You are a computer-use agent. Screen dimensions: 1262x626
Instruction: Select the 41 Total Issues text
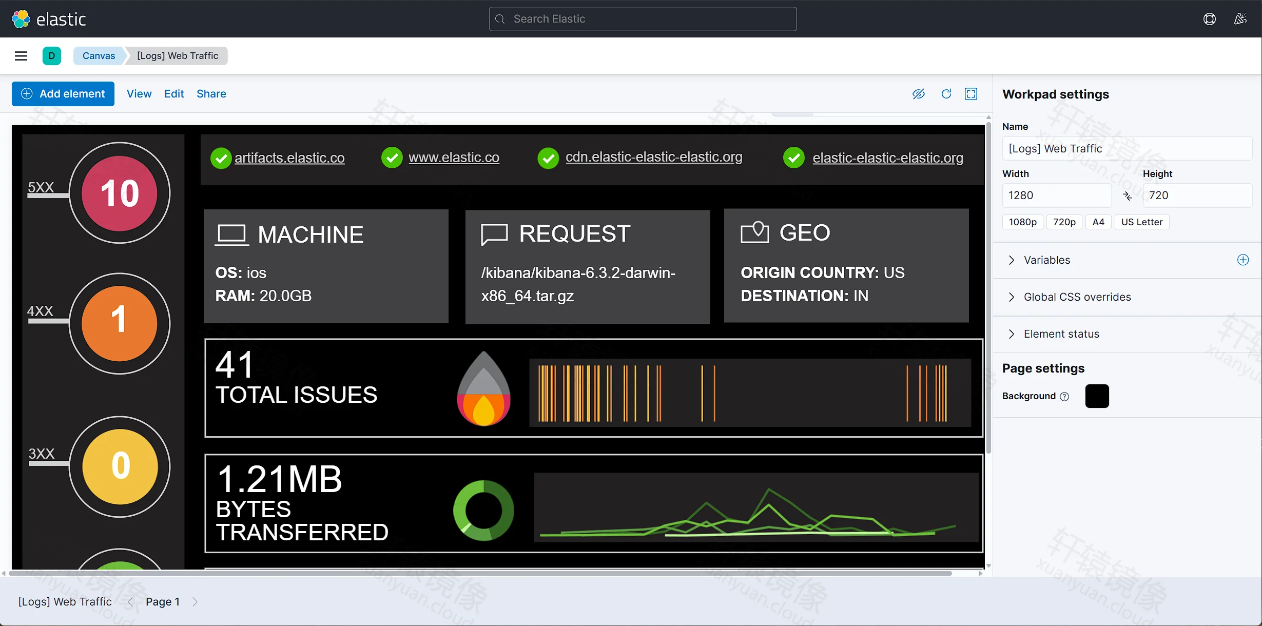[x=296, y=378]
